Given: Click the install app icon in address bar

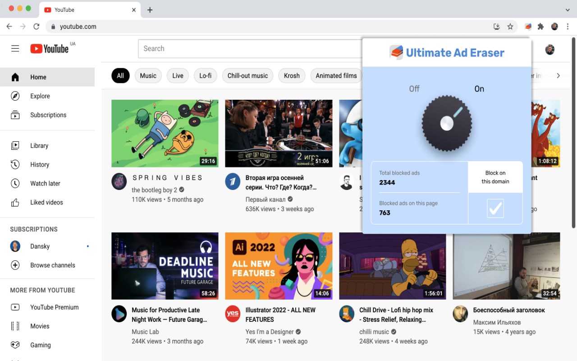Looking at the screenshot, I should coord(497,27).
